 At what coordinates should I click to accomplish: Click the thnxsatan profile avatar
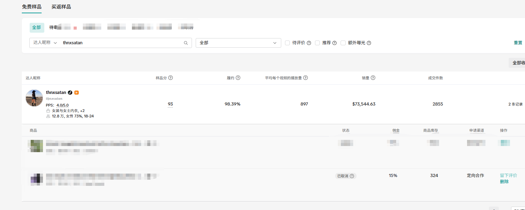coord(34,98)
